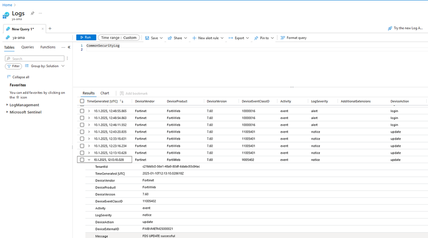Add a new query tab with plus icon

click(50, 29)
